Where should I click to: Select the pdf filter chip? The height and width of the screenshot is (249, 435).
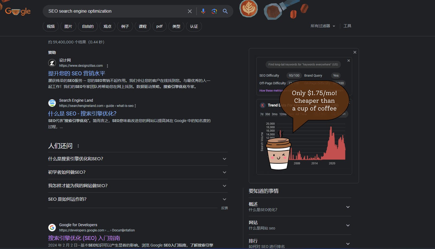(160, 26)
